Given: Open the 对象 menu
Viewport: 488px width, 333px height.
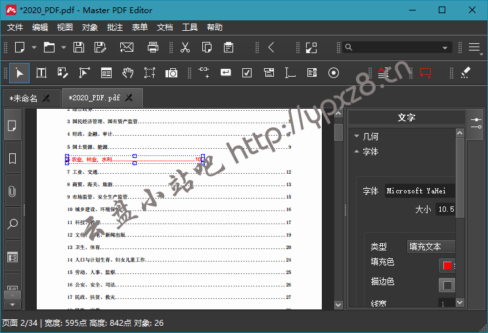Looking at the screenshot, I should (89, 28).
